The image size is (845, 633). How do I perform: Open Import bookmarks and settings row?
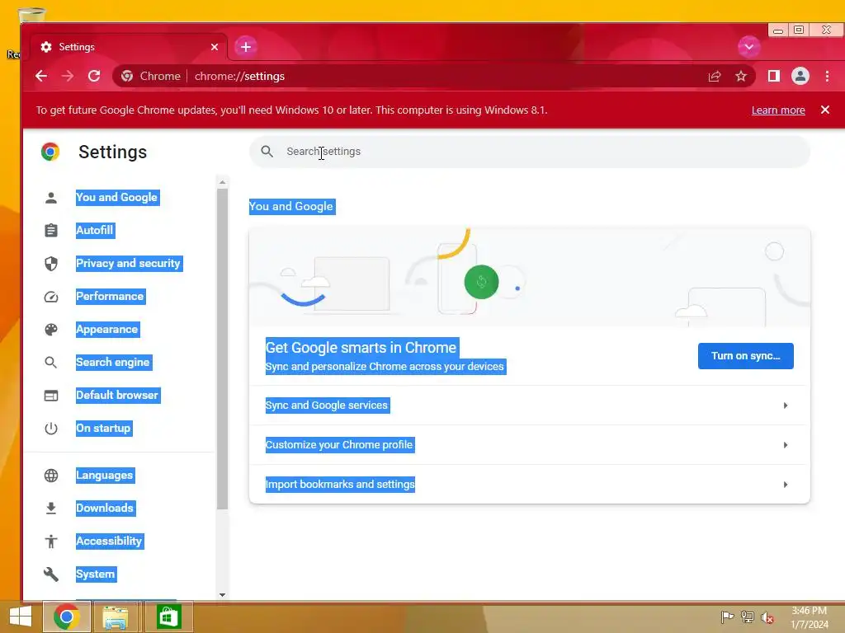(530, 485)
